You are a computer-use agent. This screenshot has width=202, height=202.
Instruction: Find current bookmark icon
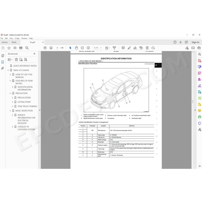point(26,59)
